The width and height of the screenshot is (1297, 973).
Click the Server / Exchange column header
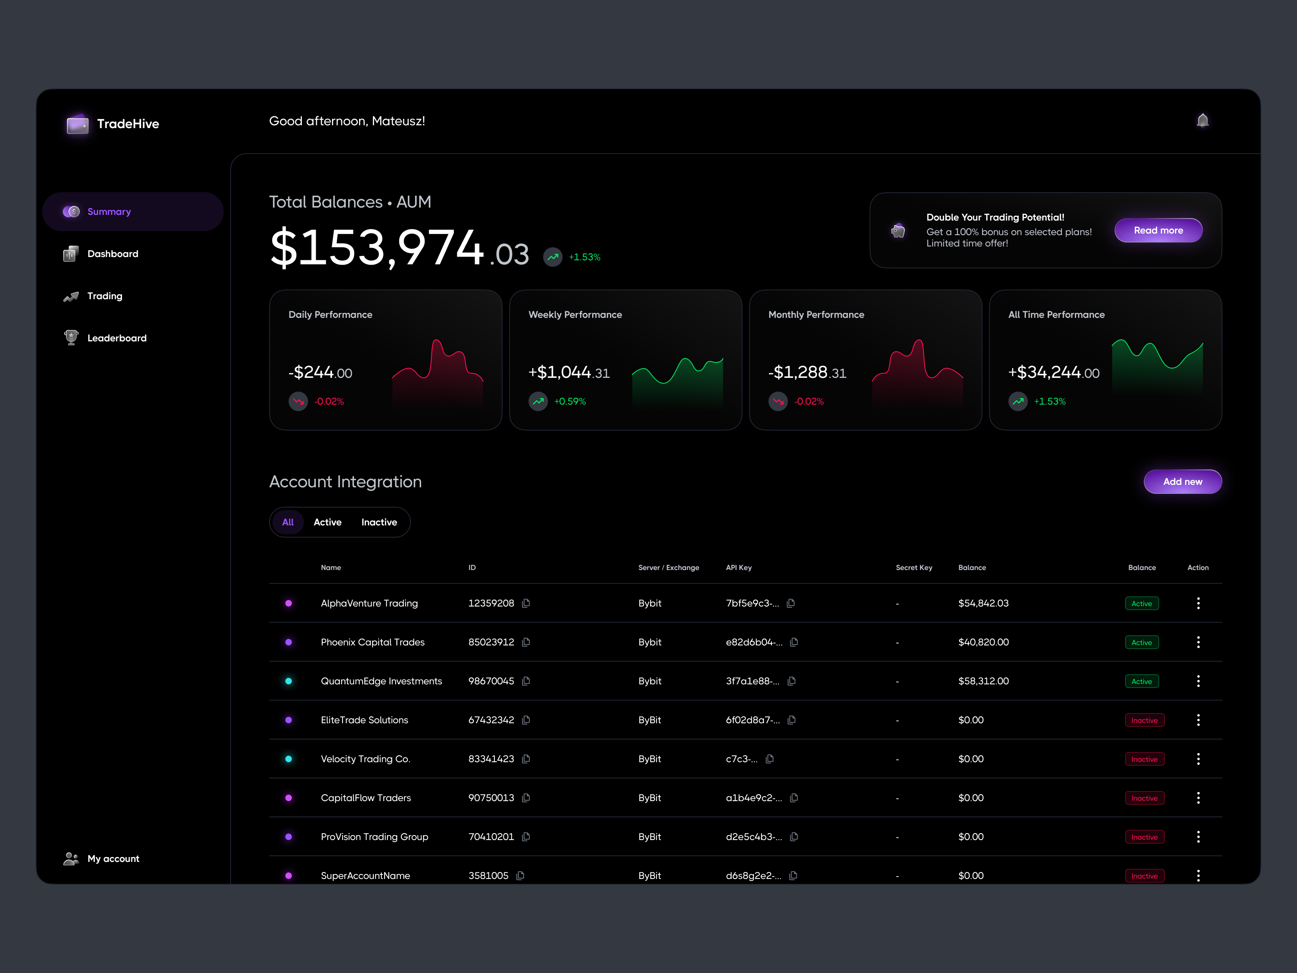pyautogui.click(x=668, y=568)
